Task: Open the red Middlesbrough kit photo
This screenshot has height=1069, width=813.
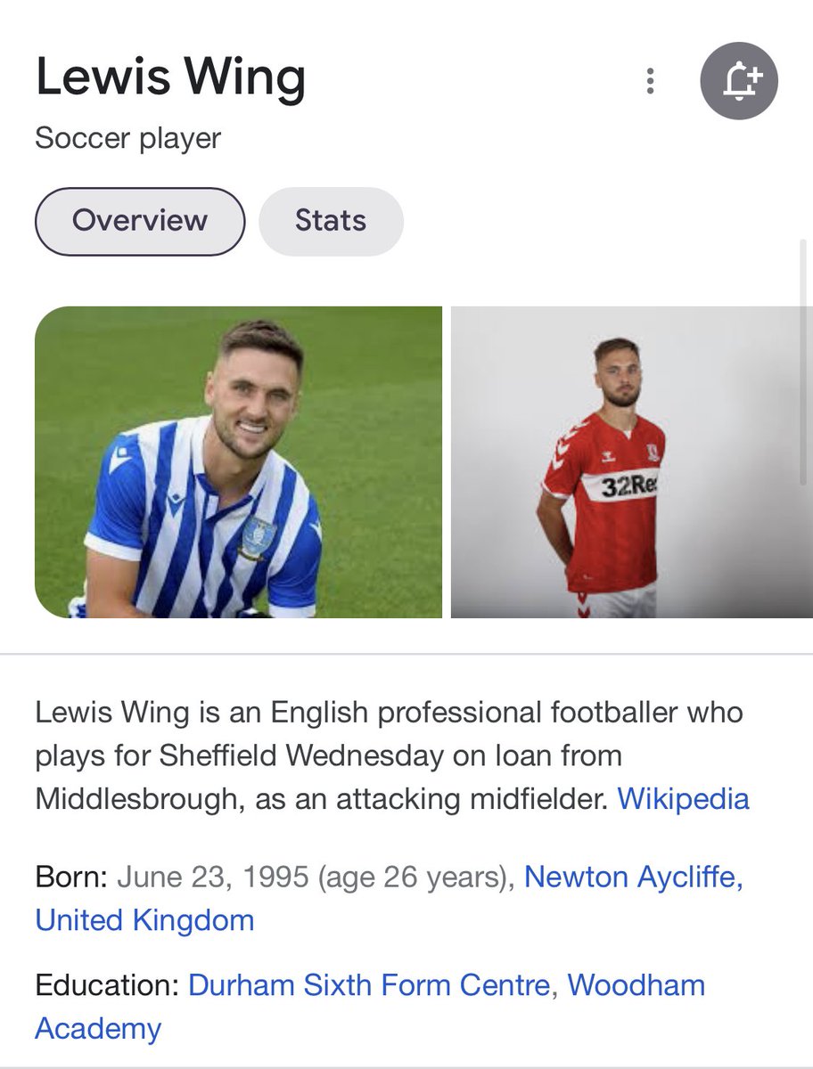Action: [x=632, y=461]
